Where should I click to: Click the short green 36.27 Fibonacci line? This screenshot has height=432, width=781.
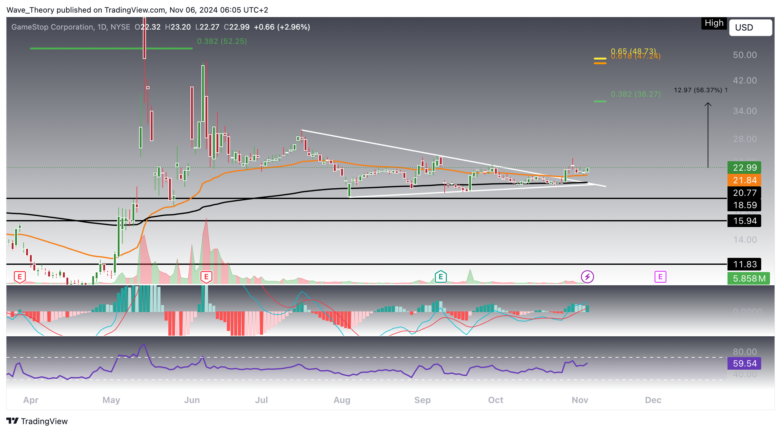click(x=600, y=101)
